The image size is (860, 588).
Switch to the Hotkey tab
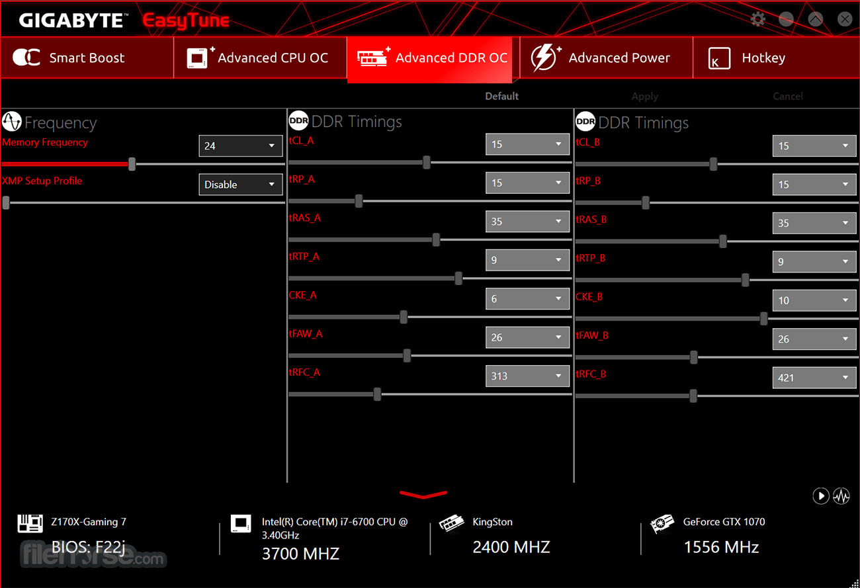776,58
